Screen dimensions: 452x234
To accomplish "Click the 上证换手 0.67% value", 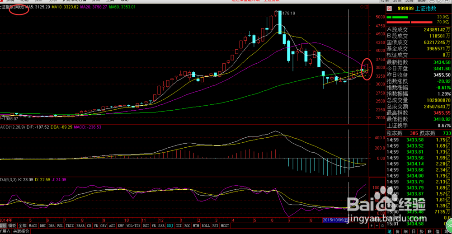I will (x=444, y=126).
